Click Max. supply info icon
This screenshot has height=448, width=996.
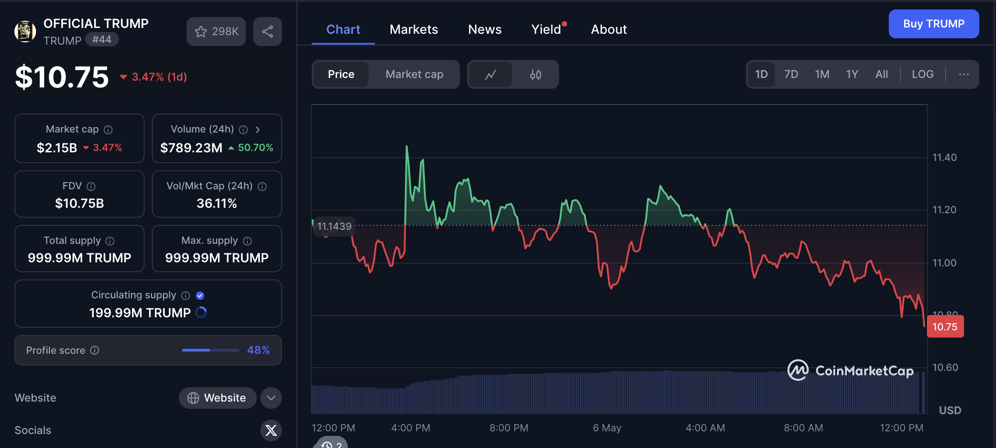247,241
